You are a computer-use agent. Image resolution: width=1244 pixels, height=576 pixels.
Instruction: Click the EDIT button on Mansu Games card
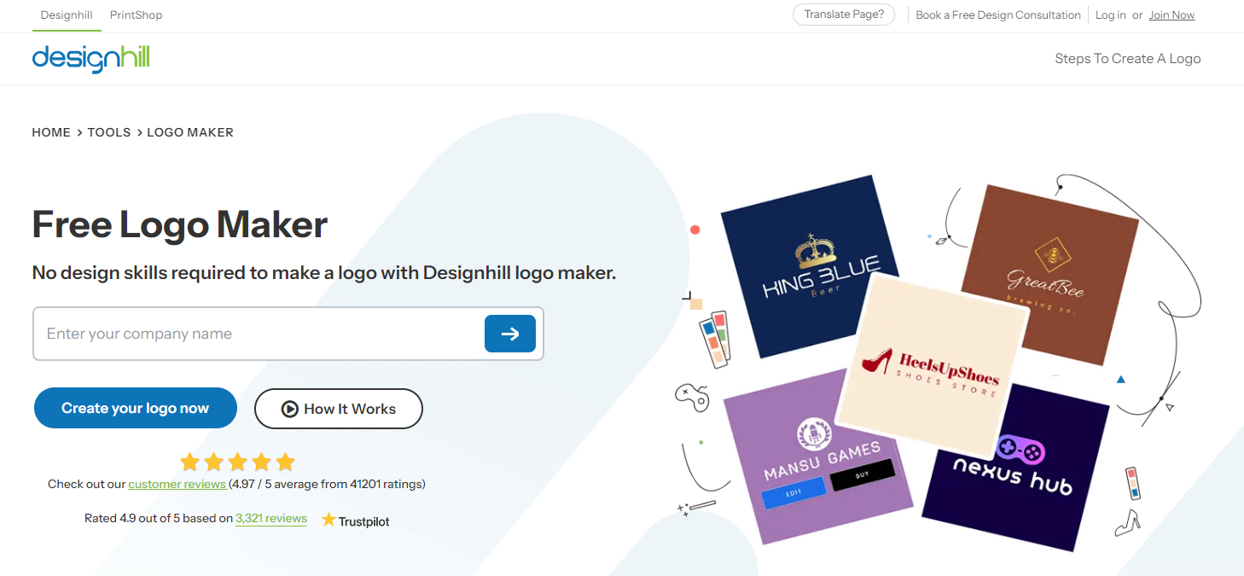click(794, 493)
